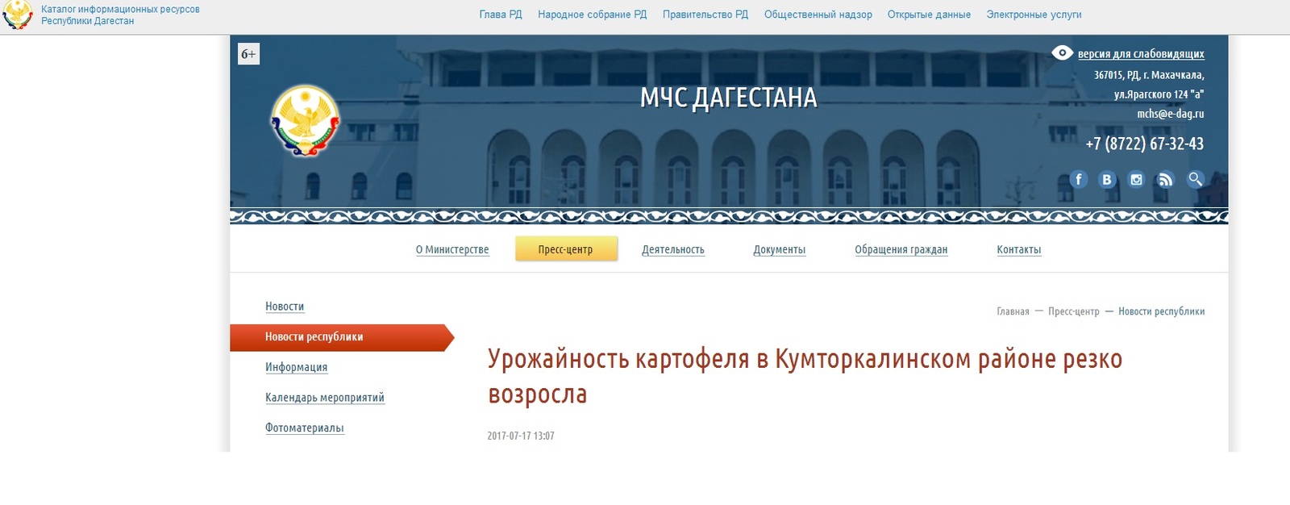Open Фотоматериалы in the sidebar

[305, 428]
